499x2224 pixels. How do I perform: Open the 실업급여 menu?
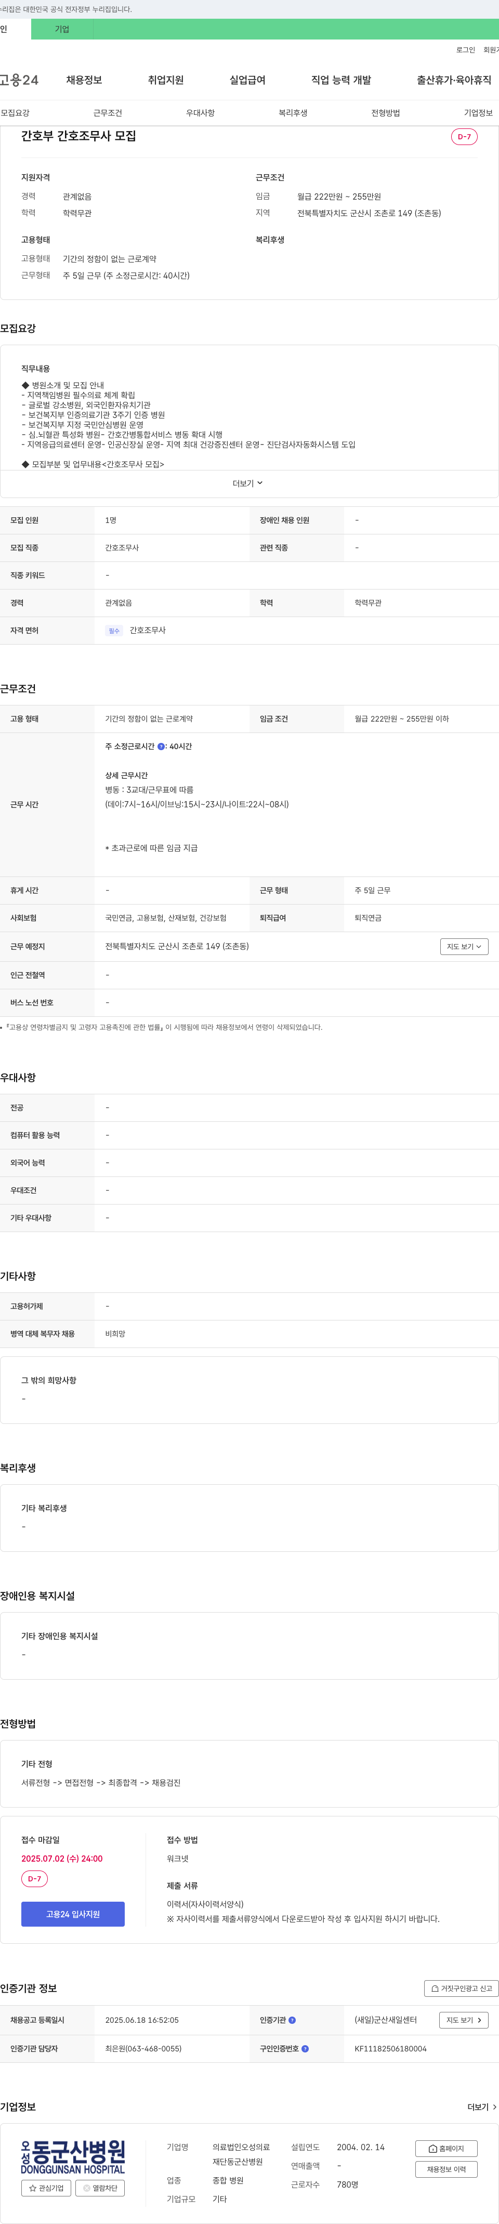click(x=247, y=80)
